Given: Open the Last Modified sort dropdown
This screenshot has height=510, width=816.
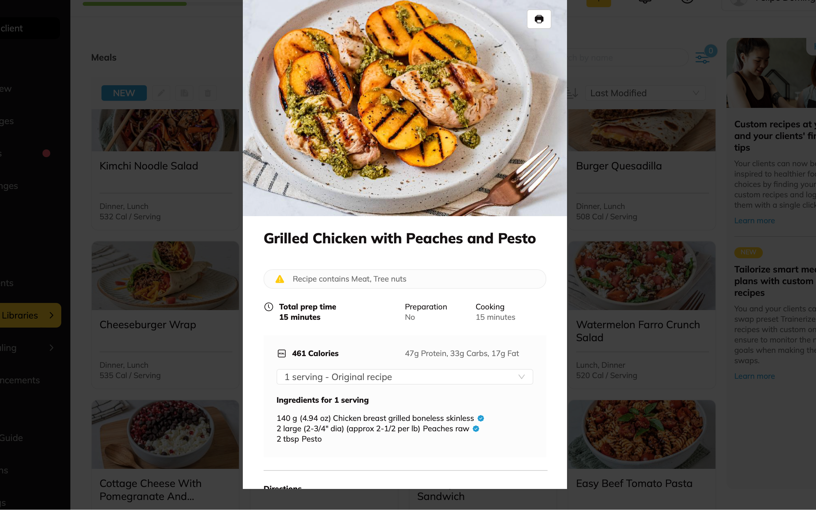Looking at the screenshot, I should 644,93.
